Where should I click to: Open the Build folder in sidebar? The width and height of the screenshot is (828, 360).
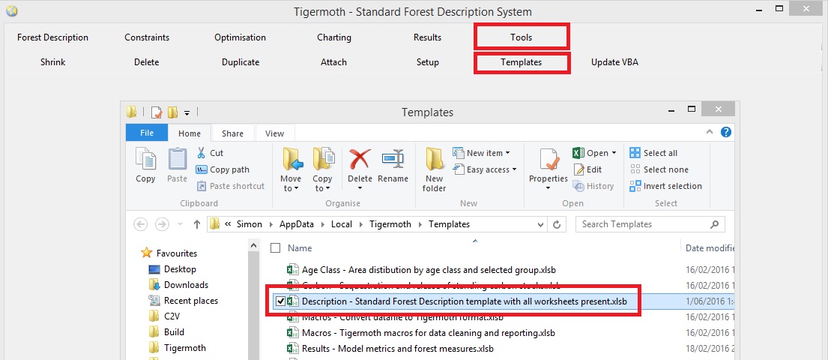[x=166, y=332]
